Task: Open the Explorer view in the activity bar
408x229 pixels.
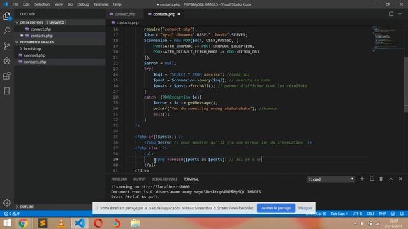Action: pos(7,16)
